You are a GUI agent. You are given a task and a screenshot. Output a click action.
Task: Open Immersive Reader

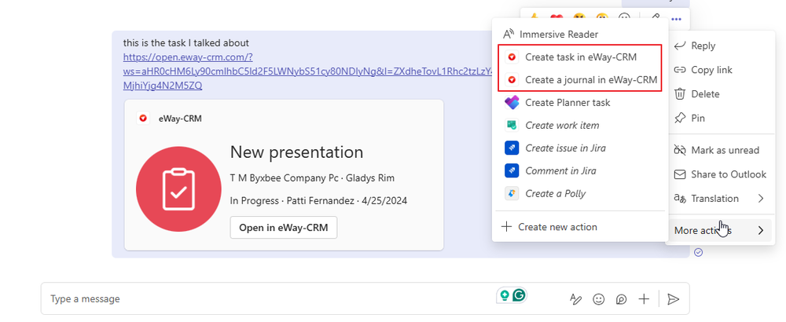click(560, 35)
